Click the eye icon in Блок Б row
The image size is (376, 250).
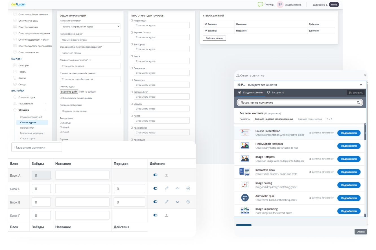177,188
